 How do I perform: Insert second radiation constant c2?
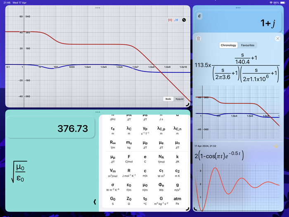tap(177, 173)
